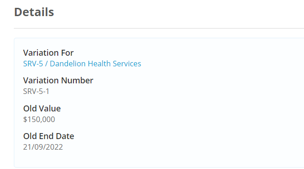
Task: Click the Old End Date label
Action: [49, 136]
